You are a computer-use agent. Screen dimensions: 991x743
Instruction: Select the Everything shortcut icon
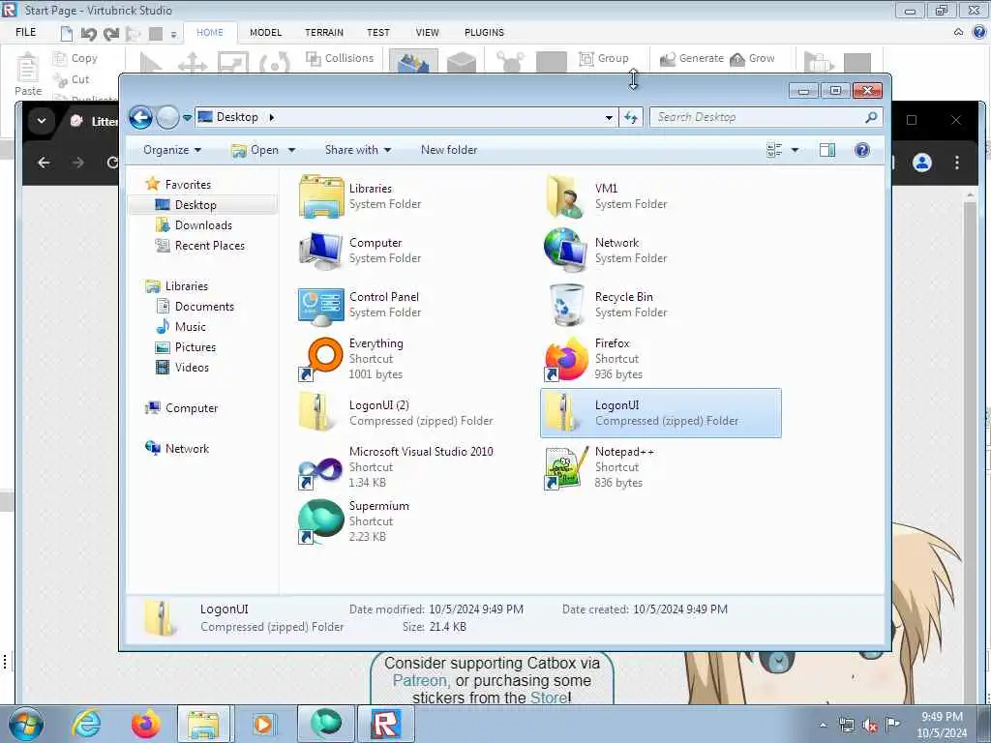(x=321, y=359)
